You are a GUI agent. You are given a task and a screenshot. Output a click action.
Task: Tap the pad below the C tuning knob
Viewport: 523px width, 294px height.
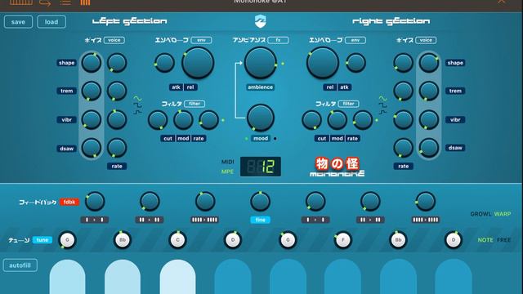178,277
